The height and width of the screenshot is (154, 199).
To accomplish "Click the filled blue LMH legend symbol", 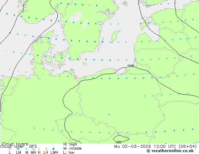I will [x=53, y=149].
